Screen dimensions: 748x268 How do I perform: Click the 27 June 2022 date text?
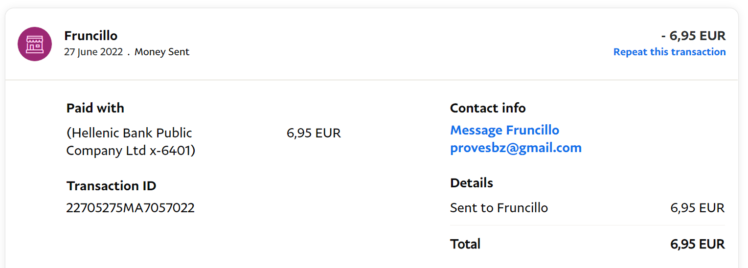(x=93, y=52)
